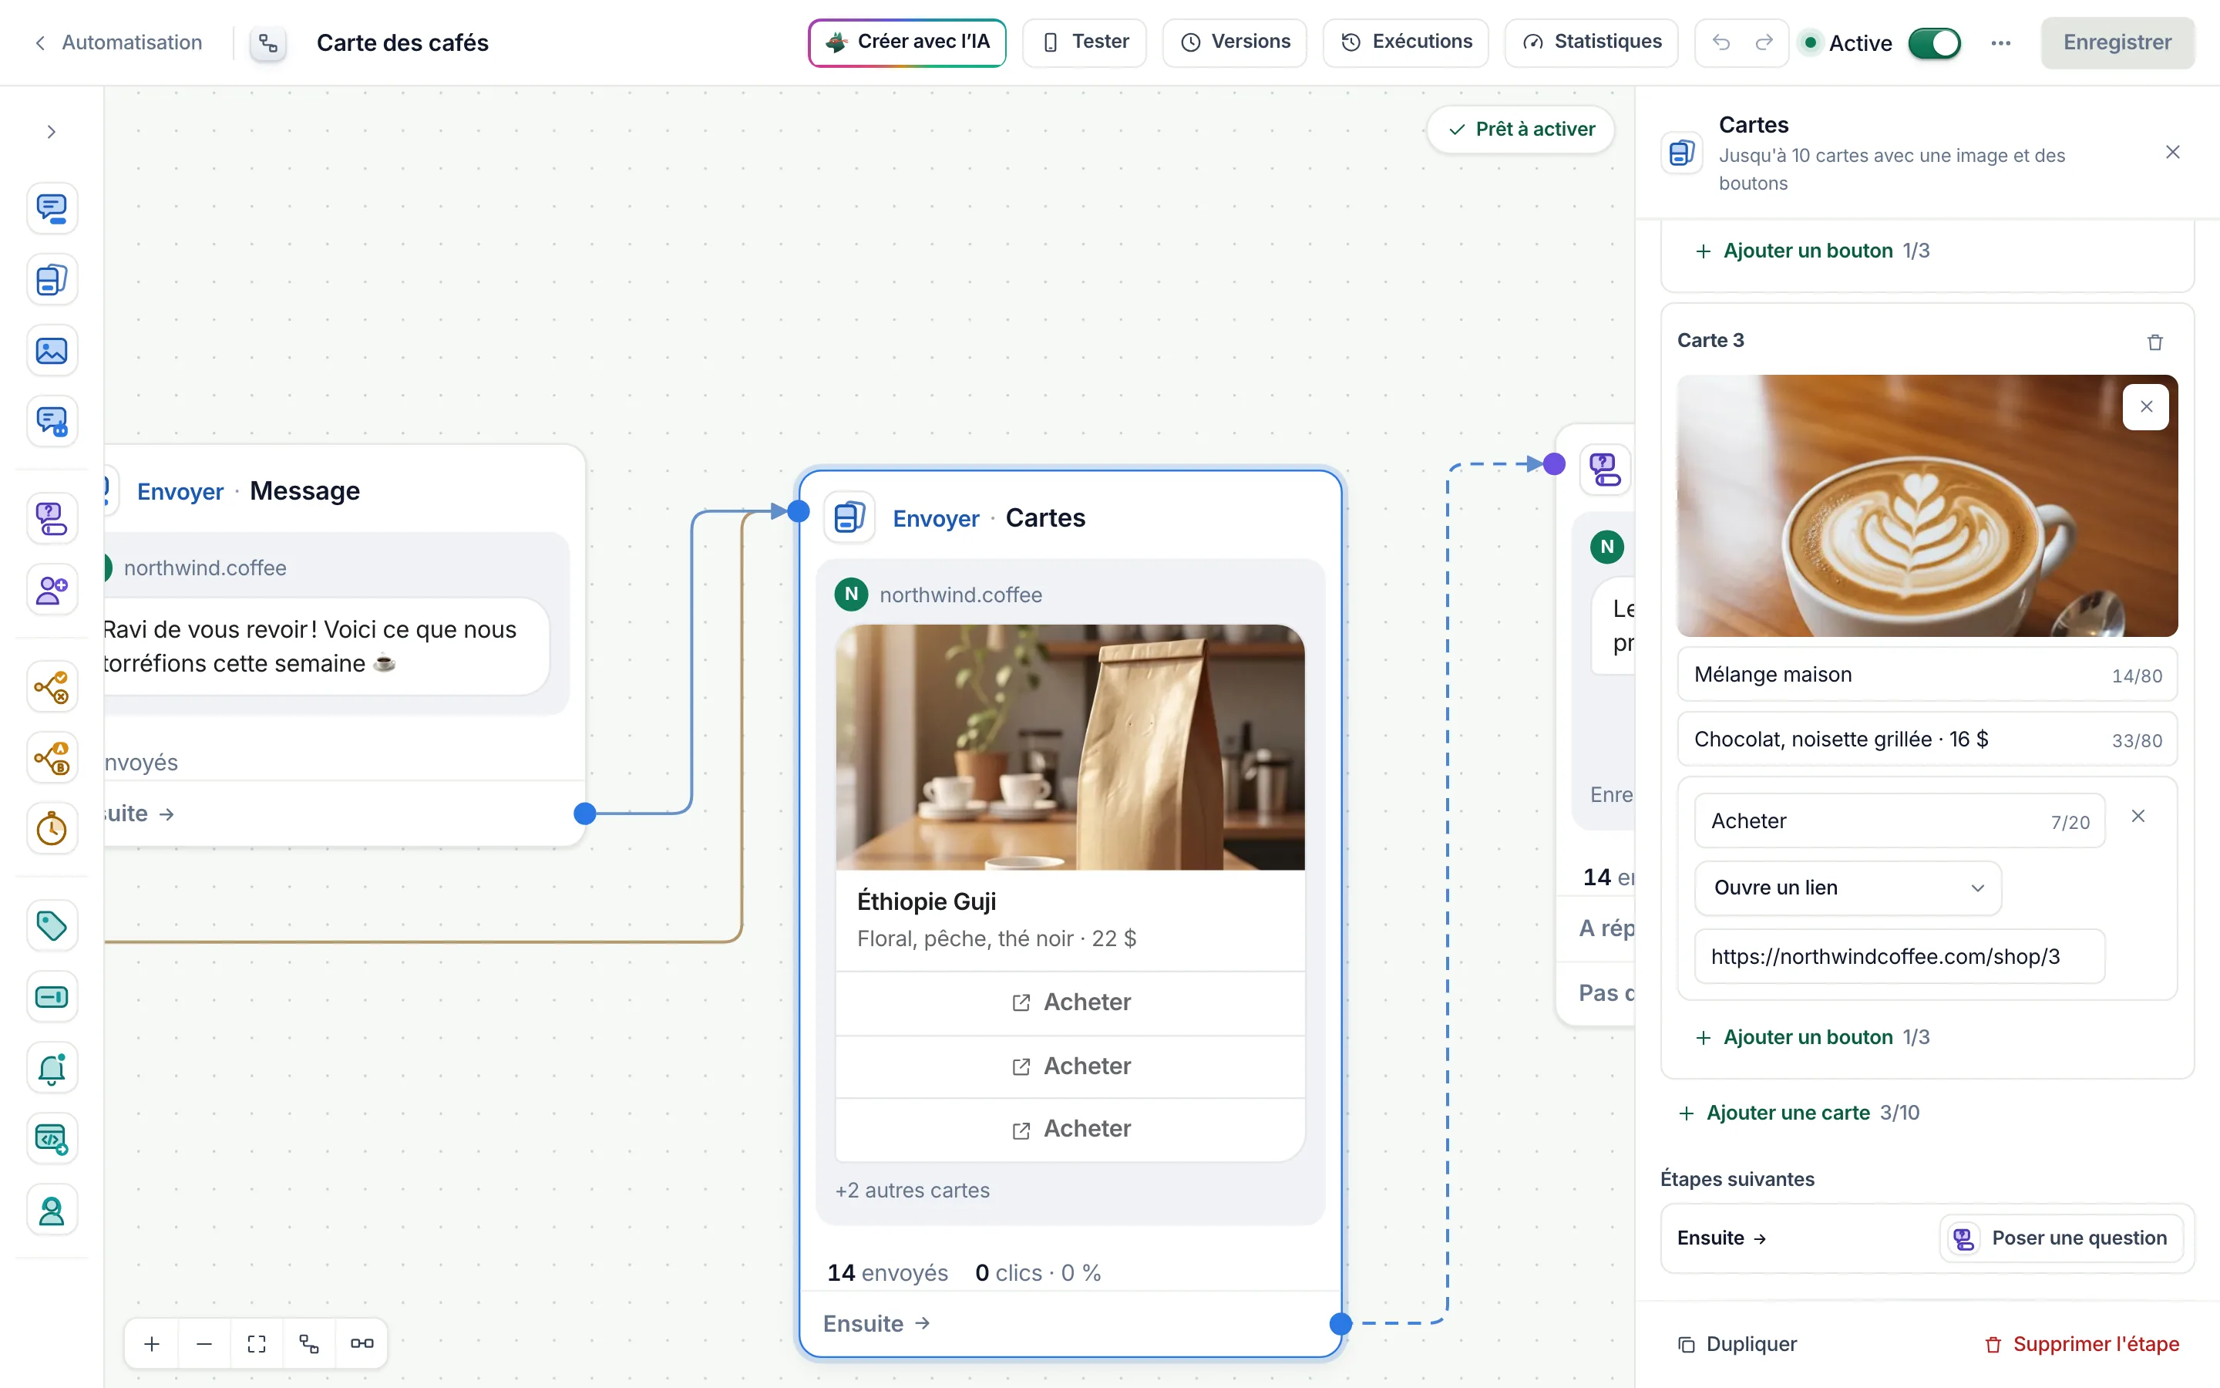Zoom out on the canvas with minus
This screenshot has height=1388, width=2220.
click(204, 1343)
